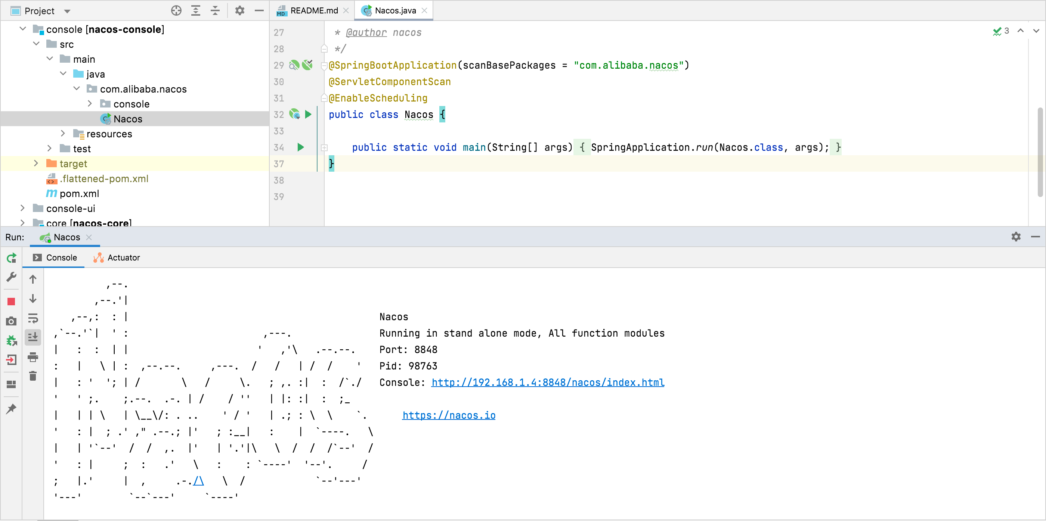Collapse the main folder
The width and height of the screenshot is (1046, 521).
50,59
